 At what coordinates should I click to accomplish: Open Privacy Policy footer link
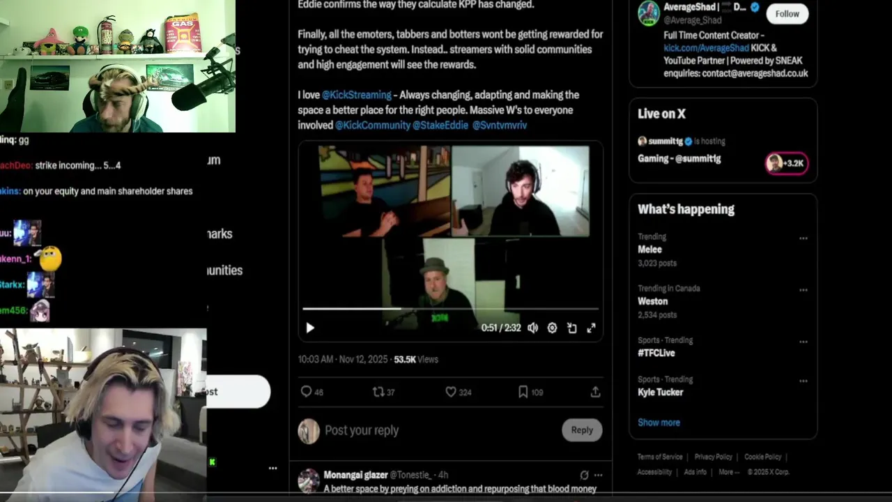[x=713, y=457]
